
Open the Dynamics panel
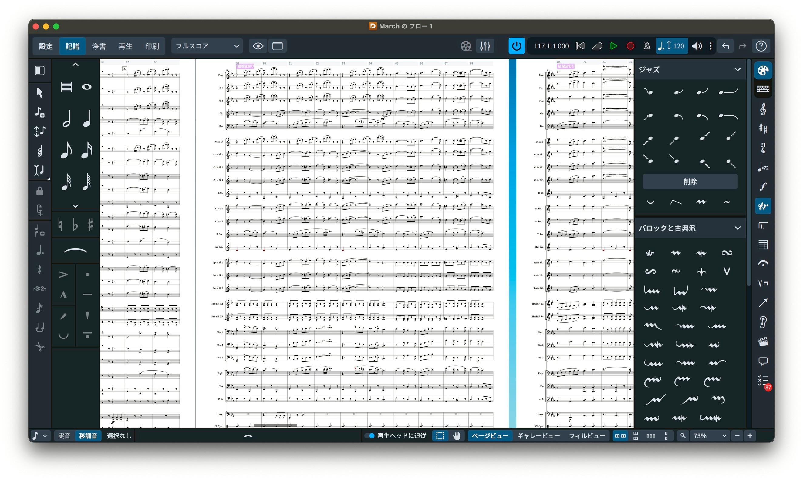coord(763,187)
